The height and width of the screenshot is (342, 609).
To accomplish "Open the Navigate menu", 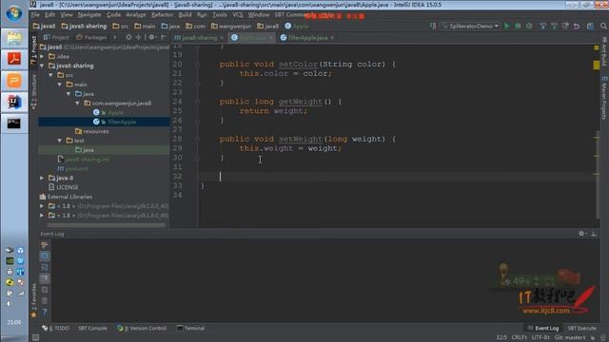I will coord(89,15).
